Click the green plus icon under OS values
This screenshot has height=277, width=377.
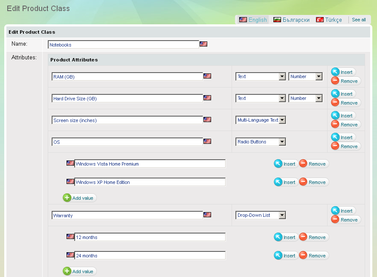click(x=67, y=198)
